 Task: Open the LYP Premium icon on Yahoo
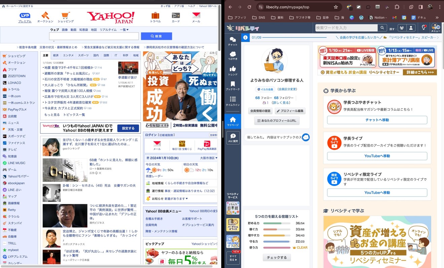25,15
